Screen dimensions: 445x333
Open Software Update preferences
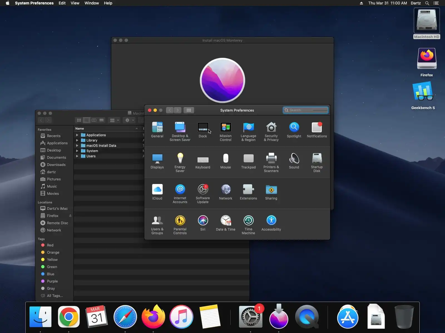pyautogui.click(x=203, y=194)
